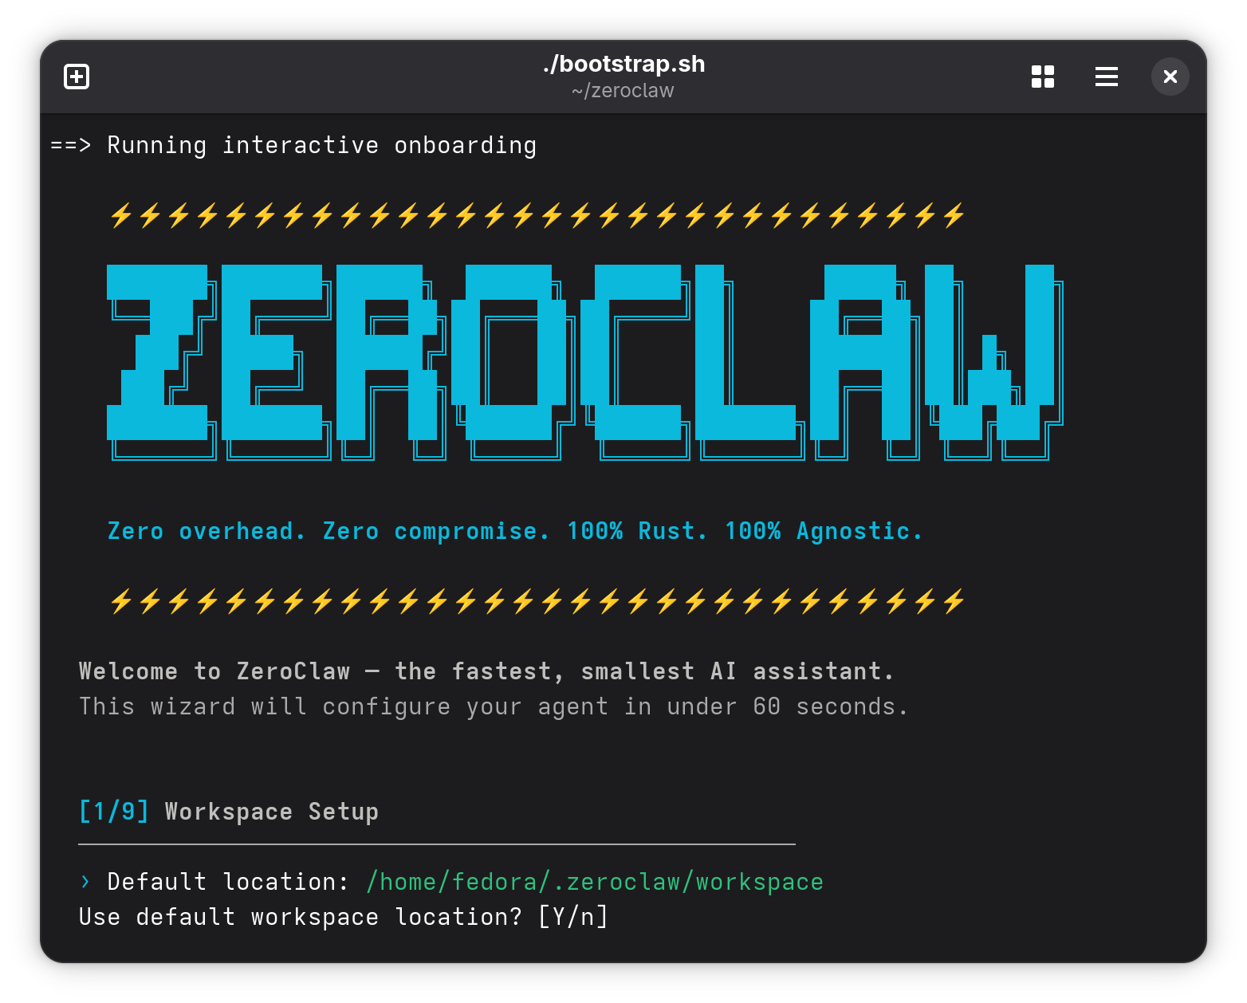Image resolution: width=1247 pixels, height=1003 pixels.
Task: Open a new terminal tab
Action: tap(77, 77)
